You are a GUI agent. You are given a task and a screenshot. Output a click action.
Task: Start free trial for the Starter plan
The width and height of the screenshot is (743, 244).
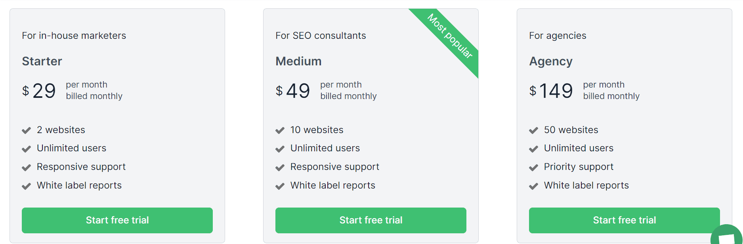[x=117, y=220]
